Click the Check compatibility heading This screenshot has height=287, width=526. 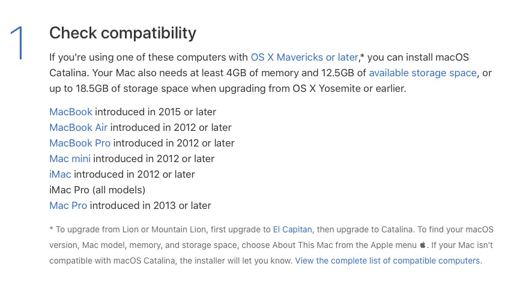point(122,33)
